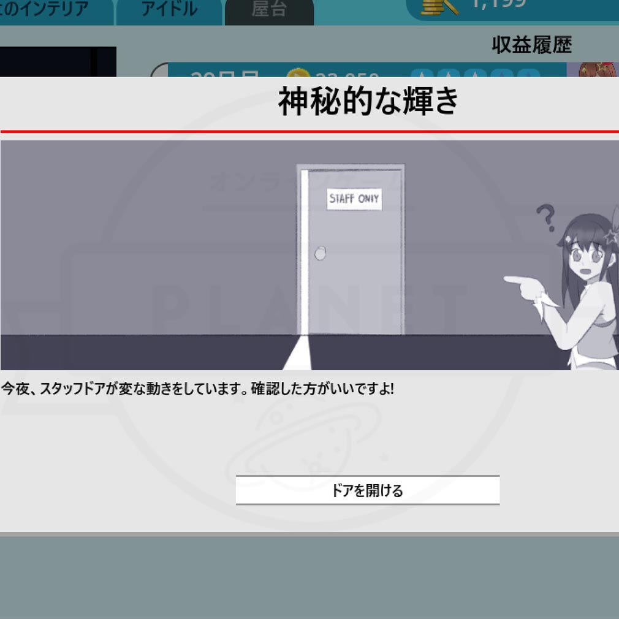
Task: Click the black panel behind the dialog
Action: [x=58, y=61]
